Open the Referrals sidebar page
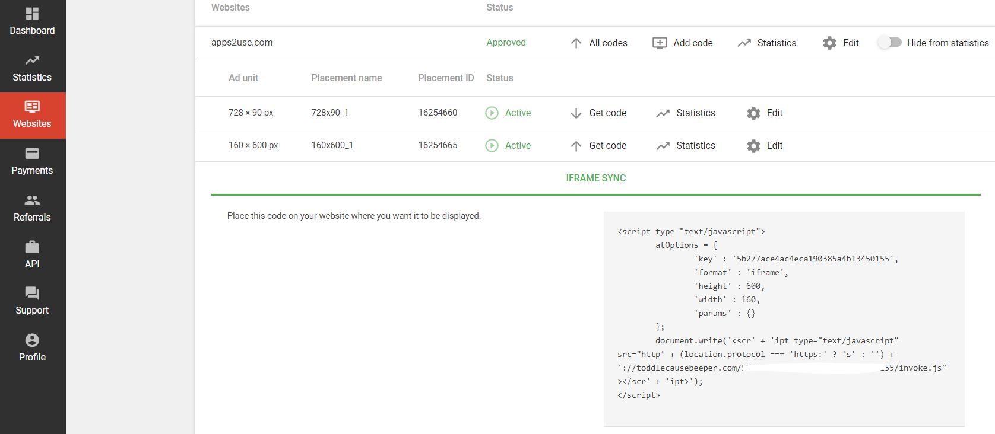Viewport: 995px width, 434px height. pos(32,209)
